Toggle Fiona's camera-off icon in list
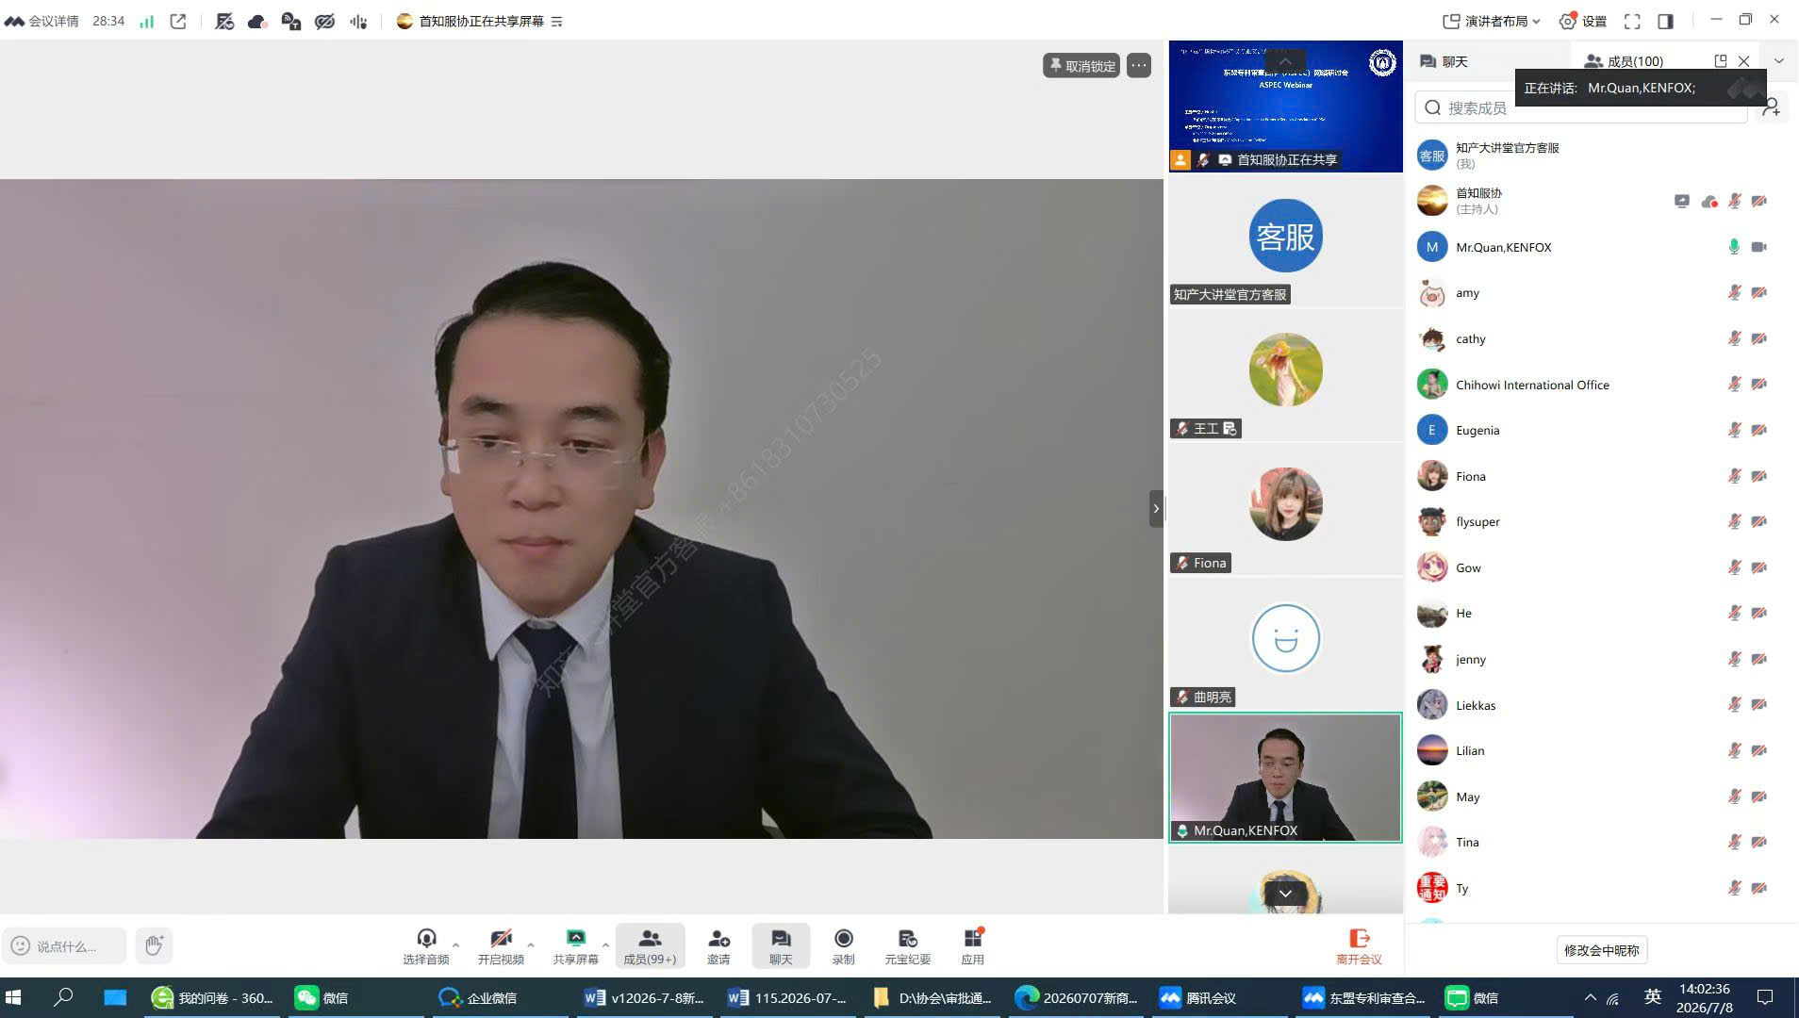This screenshot has width=1799, height=1018. click(1758, 476)
